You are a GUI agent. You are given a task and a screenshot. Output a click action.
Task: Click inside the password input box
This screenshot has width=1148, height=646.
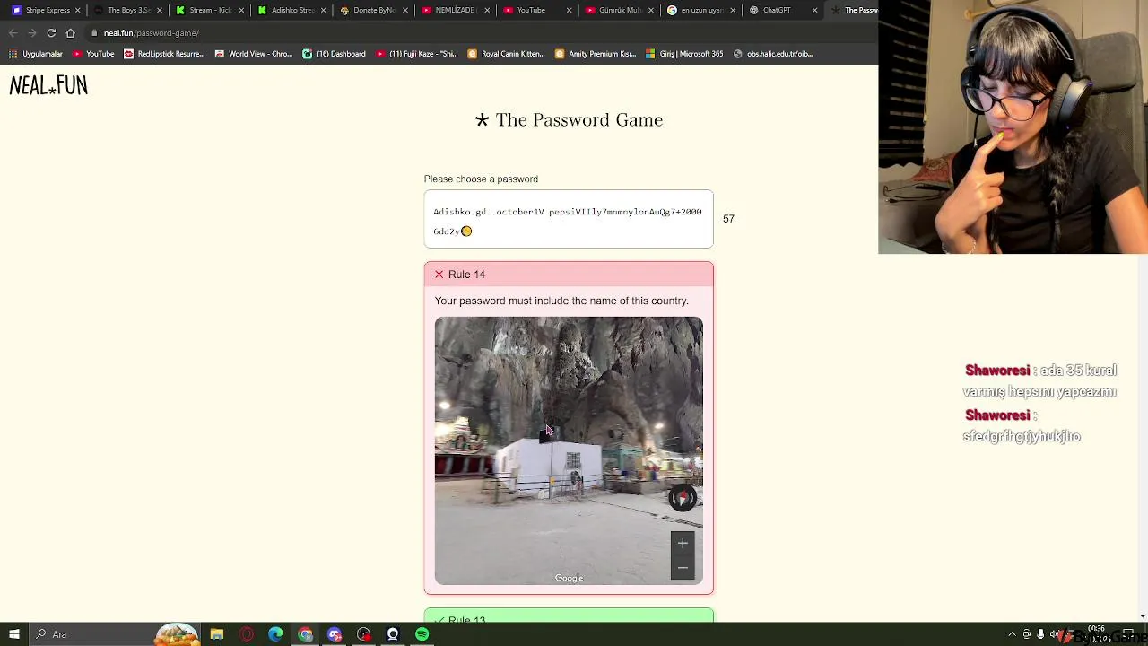569,219
